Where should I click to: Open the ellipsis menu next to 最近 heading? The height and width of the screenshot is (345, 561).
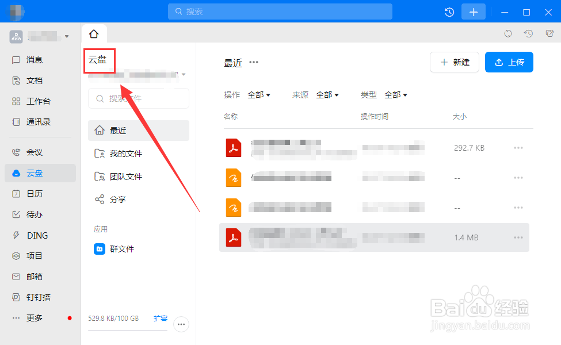tap(254, 62)
